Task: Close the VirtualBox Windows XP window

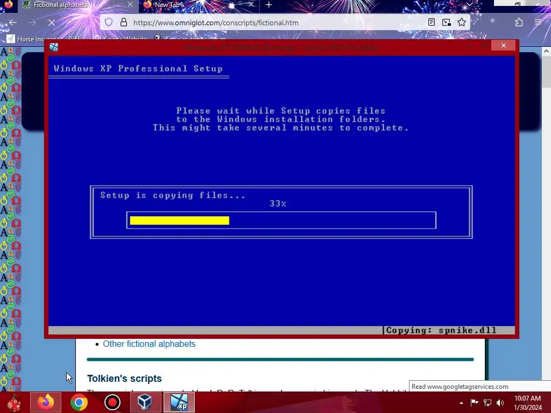Action: pos(504,46)
